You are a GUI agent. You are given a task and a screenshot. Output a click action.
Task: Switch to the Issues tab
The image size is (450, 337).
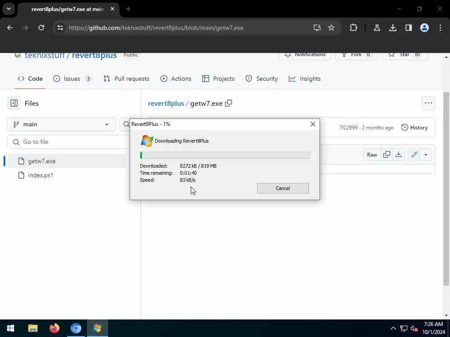pos(73,79)
